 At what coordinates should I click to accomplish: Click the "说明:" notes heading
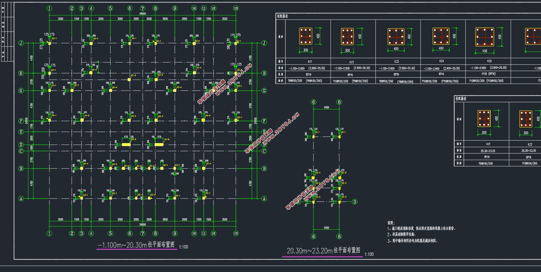coord(391,223)
